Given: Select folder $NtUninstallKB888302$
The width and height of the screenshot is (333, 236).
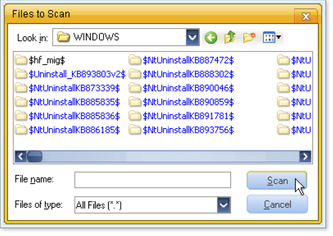Looking at the screenshot, I should coord(181,74).
